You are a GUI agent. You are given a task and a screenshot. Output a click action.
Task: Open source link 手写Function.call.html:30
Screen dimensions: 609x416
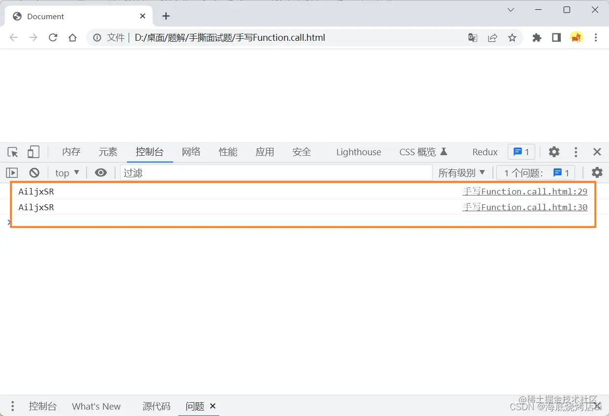point(525,207)
